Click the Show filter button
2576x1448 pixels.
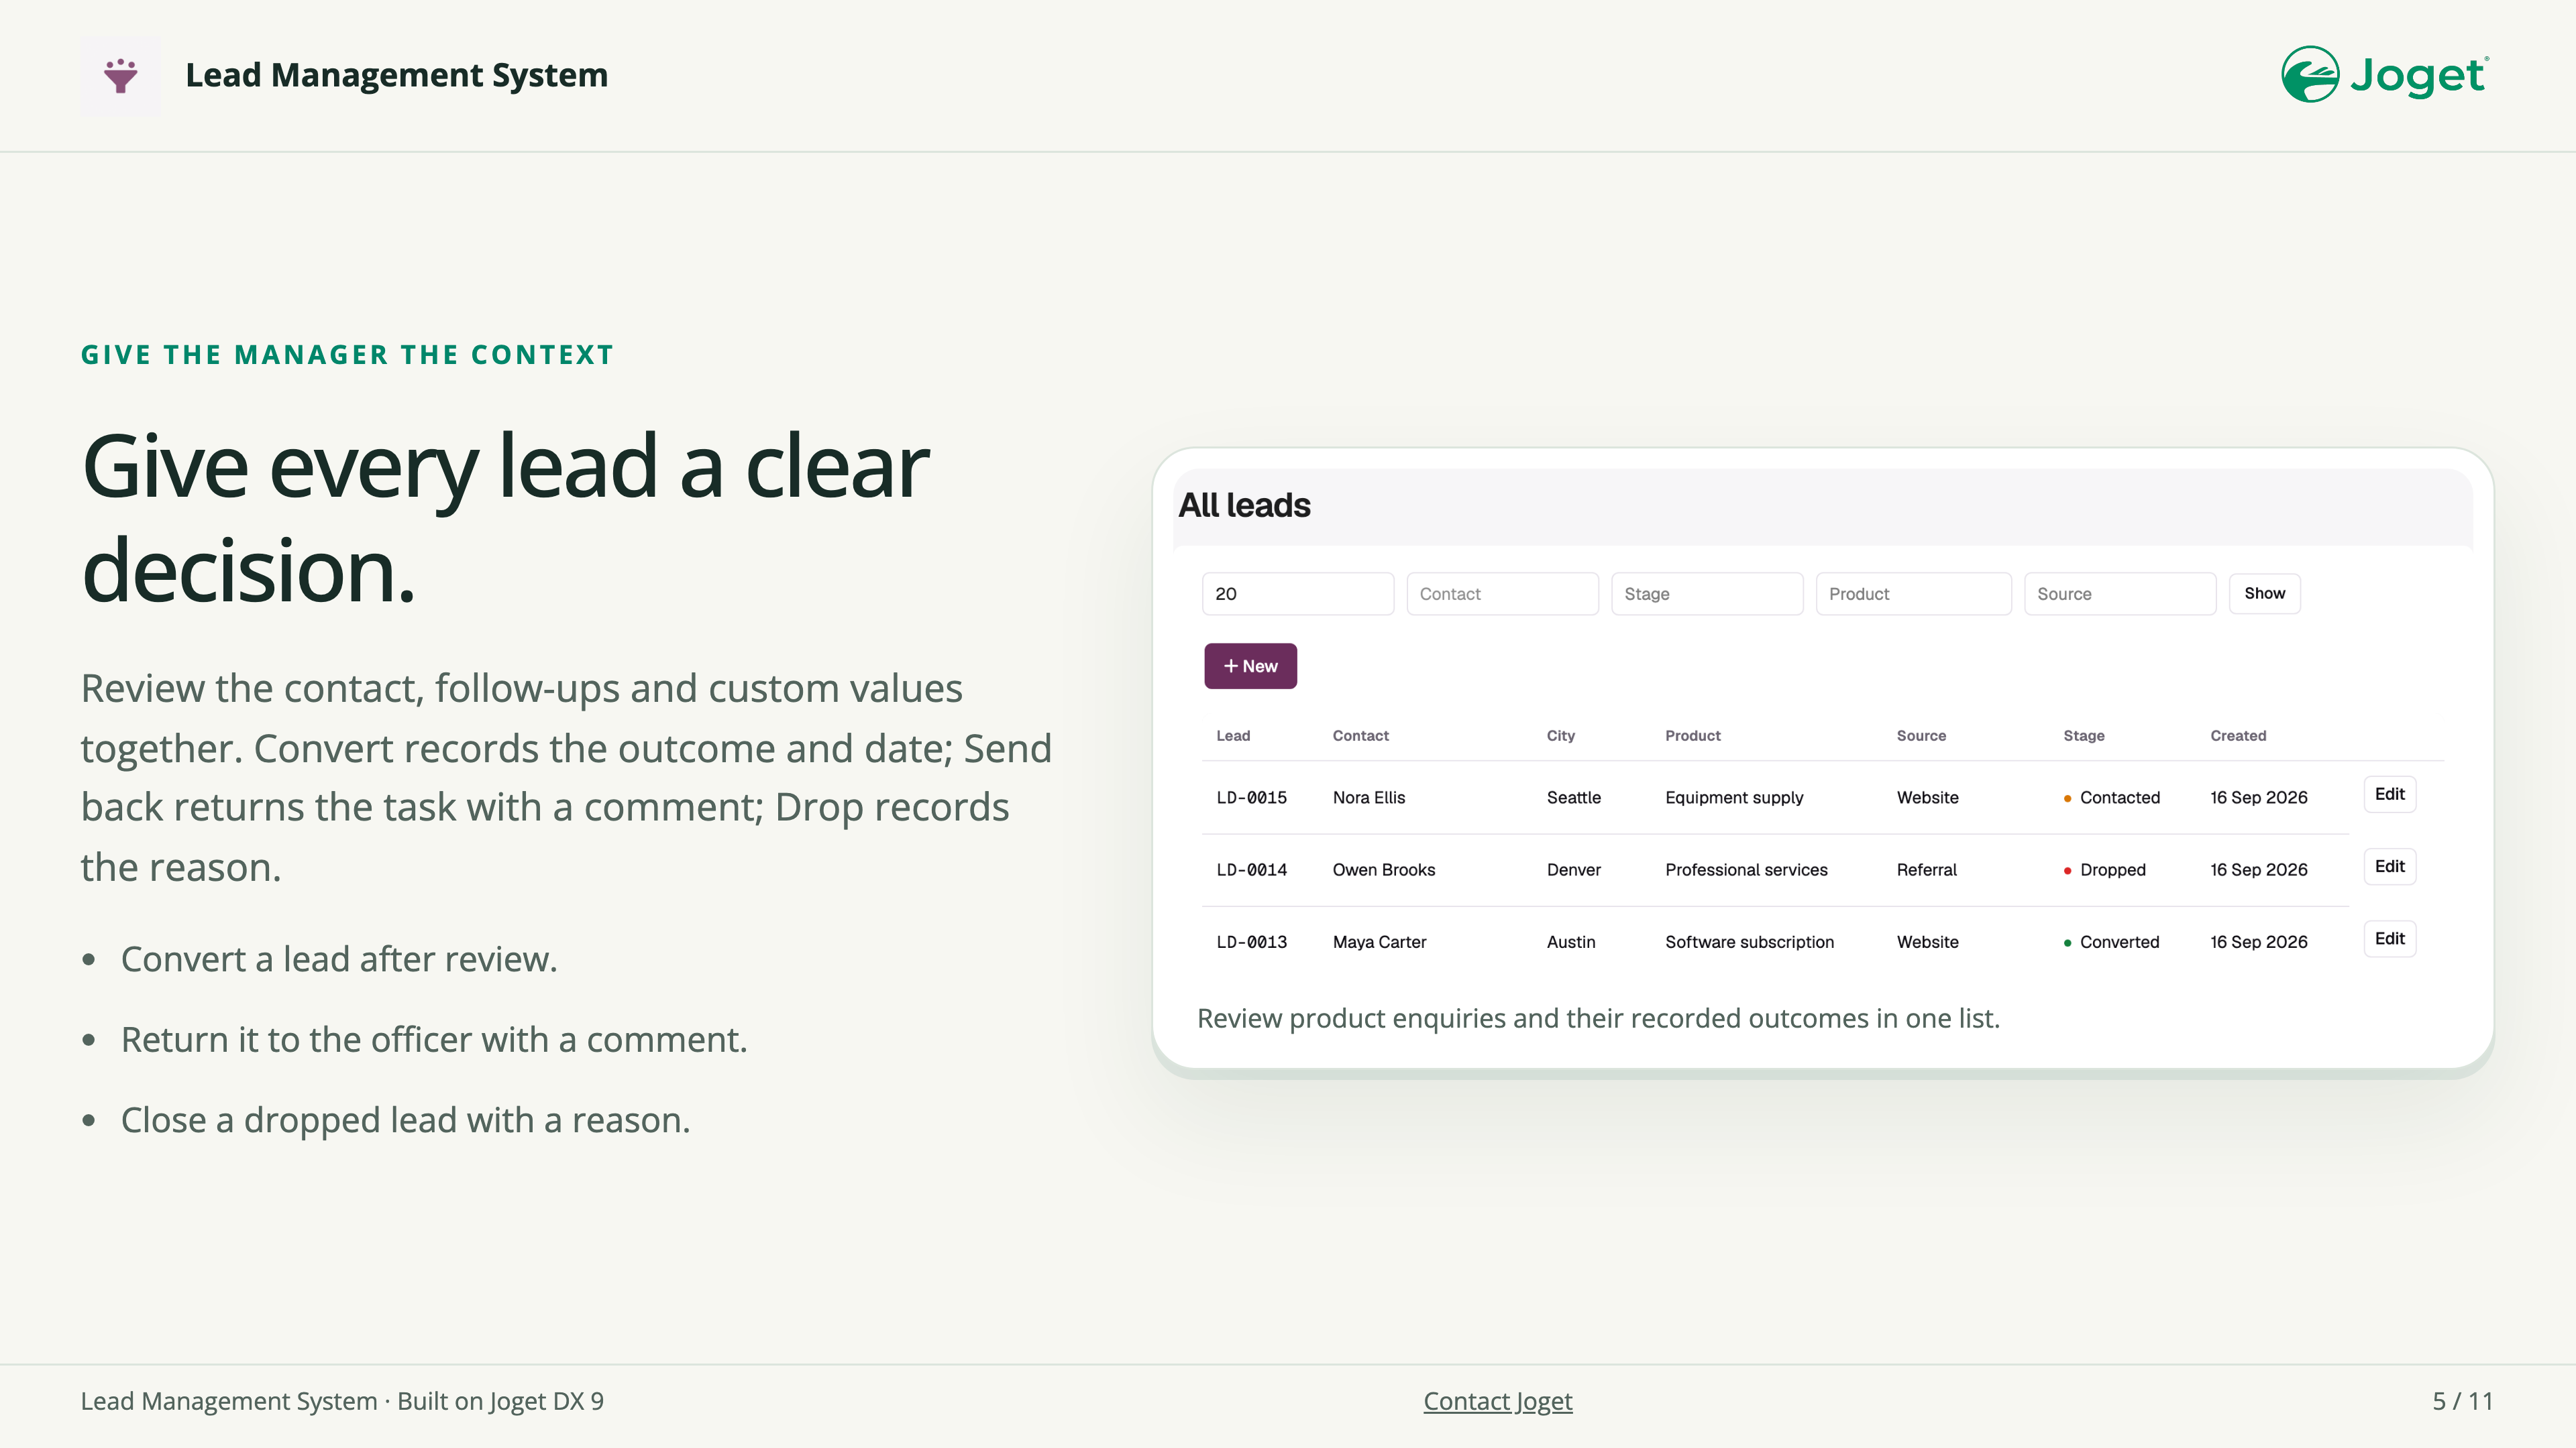pyautogui.click(x=2264, y=593)
